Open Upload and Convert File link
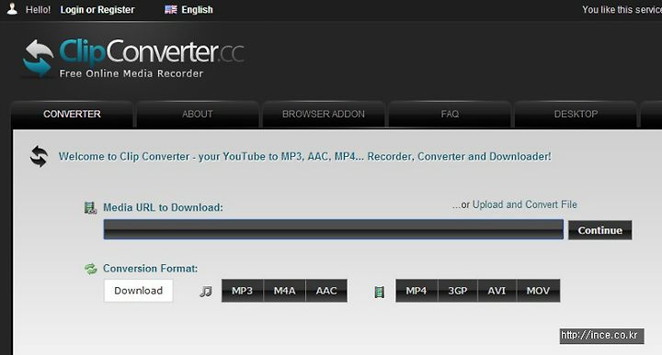Screen dimensions: 662x355 [524, 205]
